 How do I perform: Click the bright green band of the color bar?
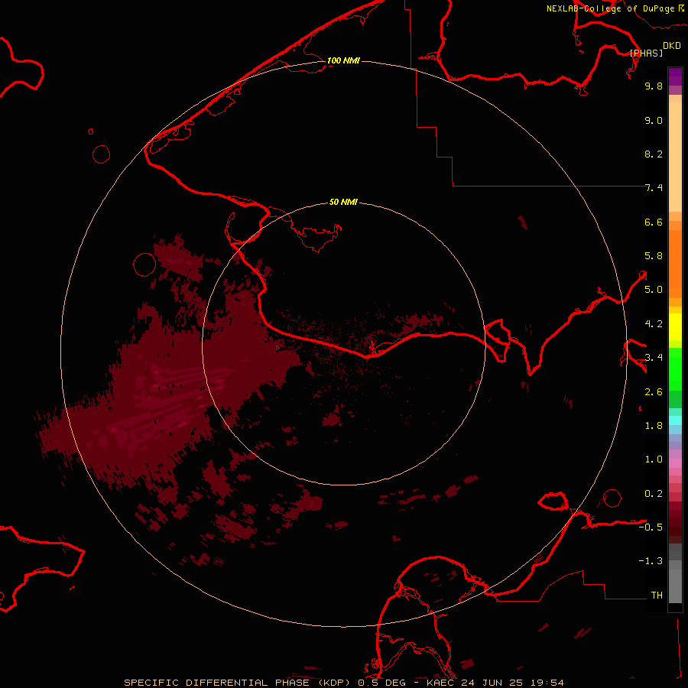coord(675,368)
